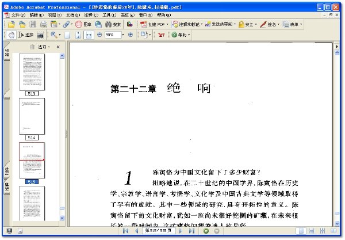Go to the first page of the document
Viewport: 345px width, 240px height.
(x=125, y=231)
